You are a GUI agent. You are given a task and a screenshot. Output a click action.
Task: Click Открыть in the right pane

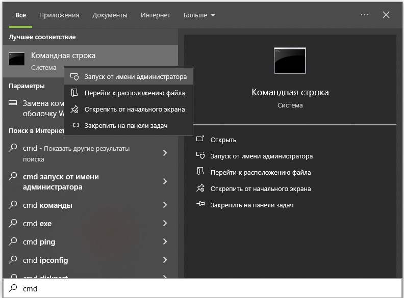pyautogui.click(x=223, y=140)
